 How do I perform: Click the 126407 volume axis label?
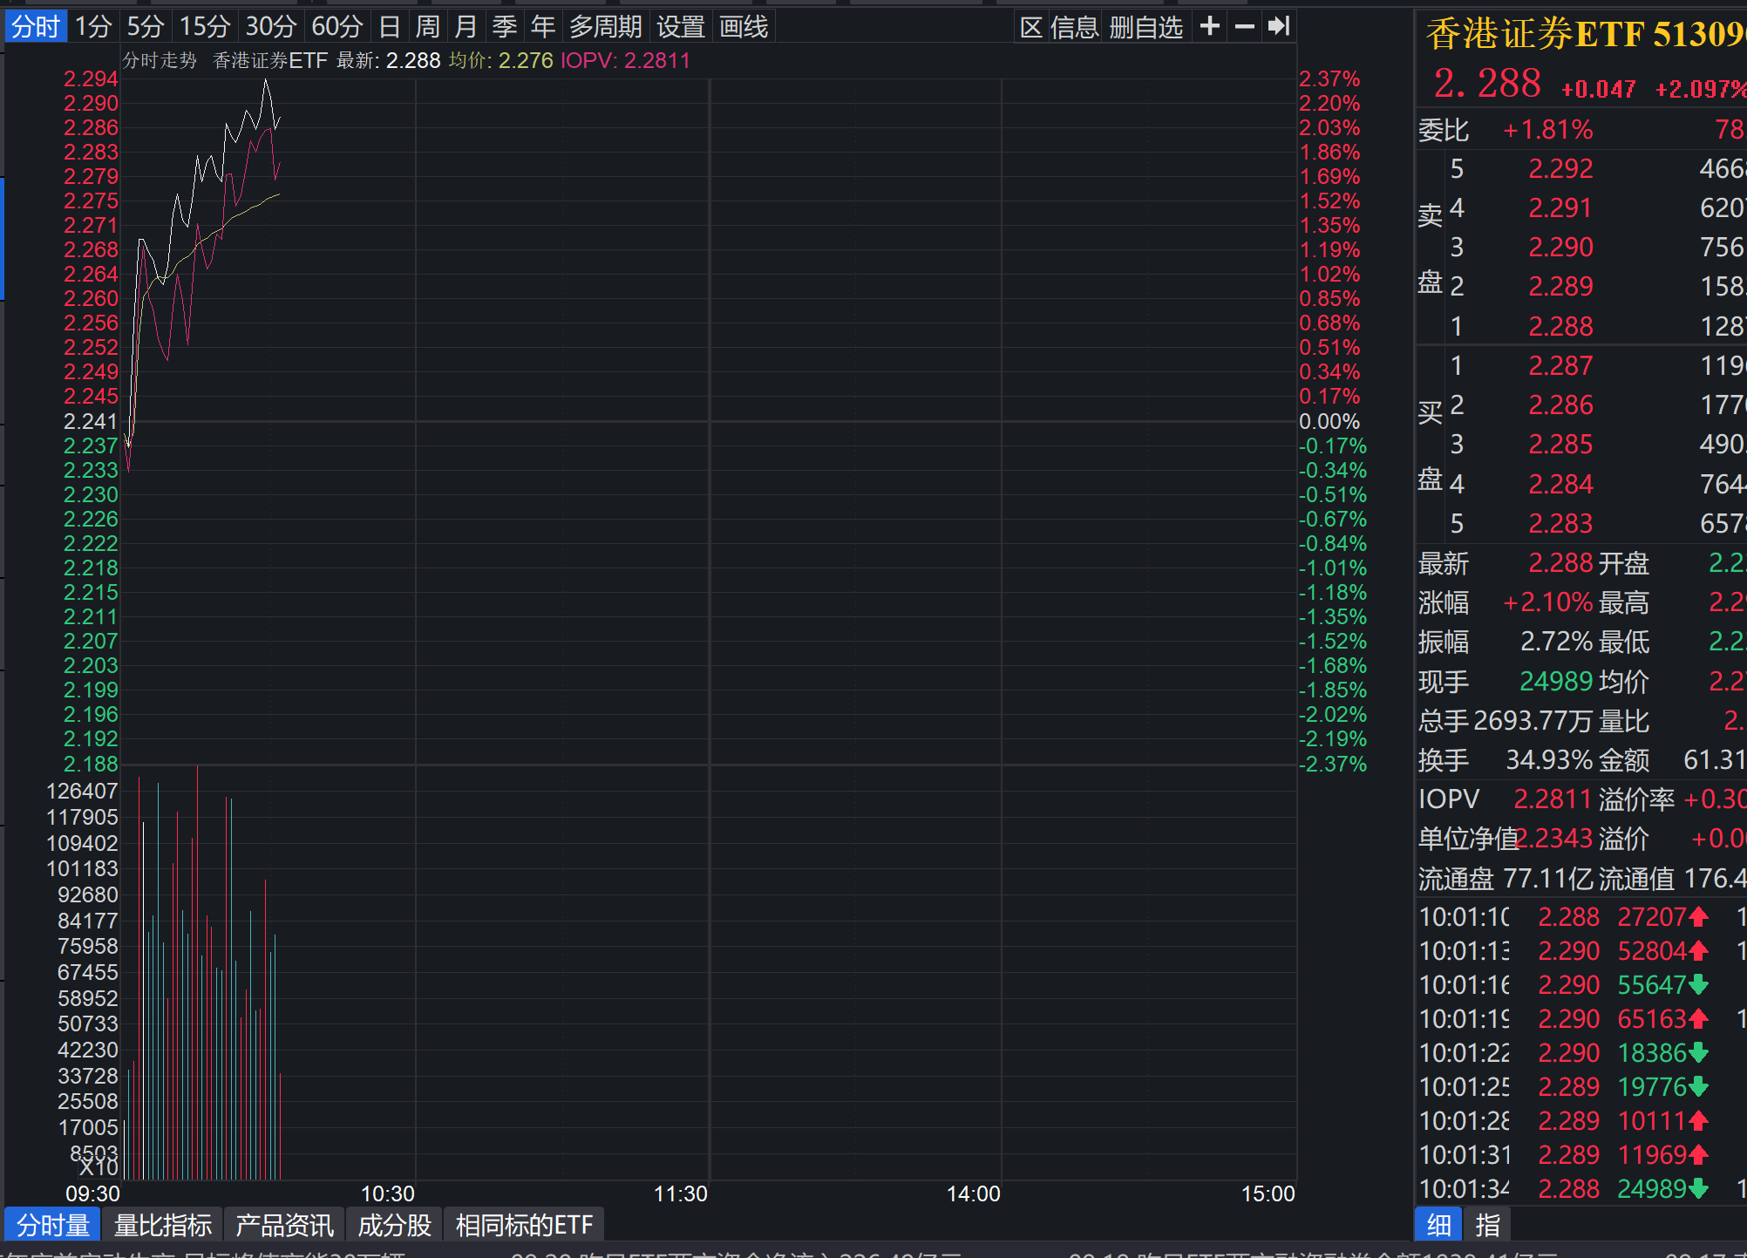click(82, 791)
